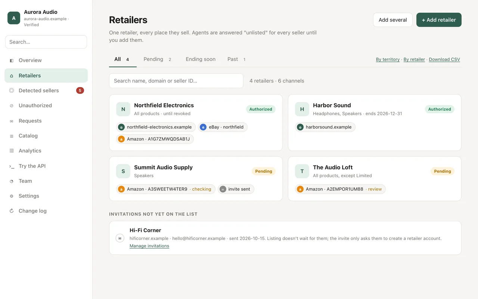Image resolution: width=478 pixels, height=299 pixels.
Task: Focus the name, domain or seller ID search box
Action: pyautogui.click(x=176, y=81)
